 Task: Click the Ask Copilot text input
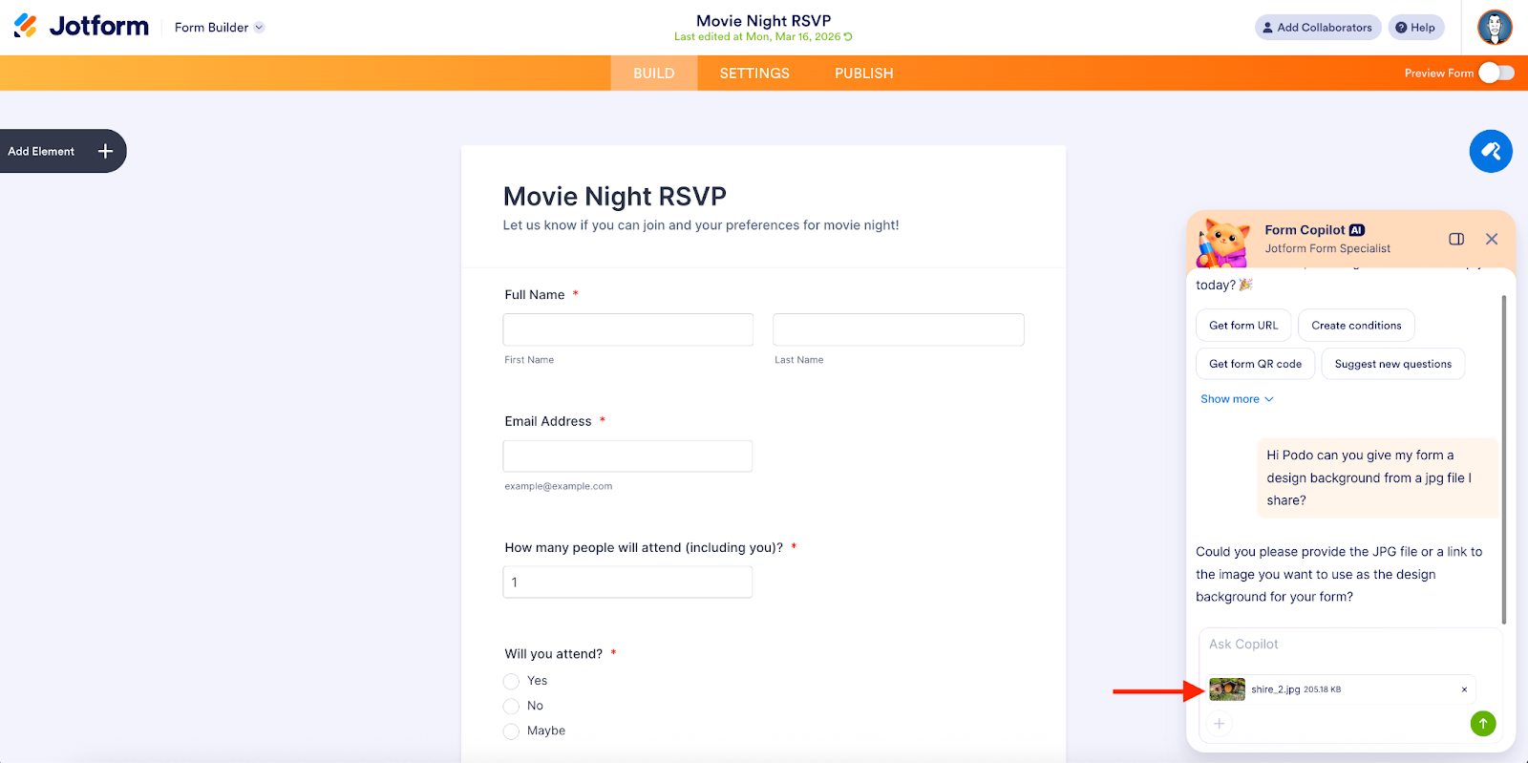pos(1350,645)
